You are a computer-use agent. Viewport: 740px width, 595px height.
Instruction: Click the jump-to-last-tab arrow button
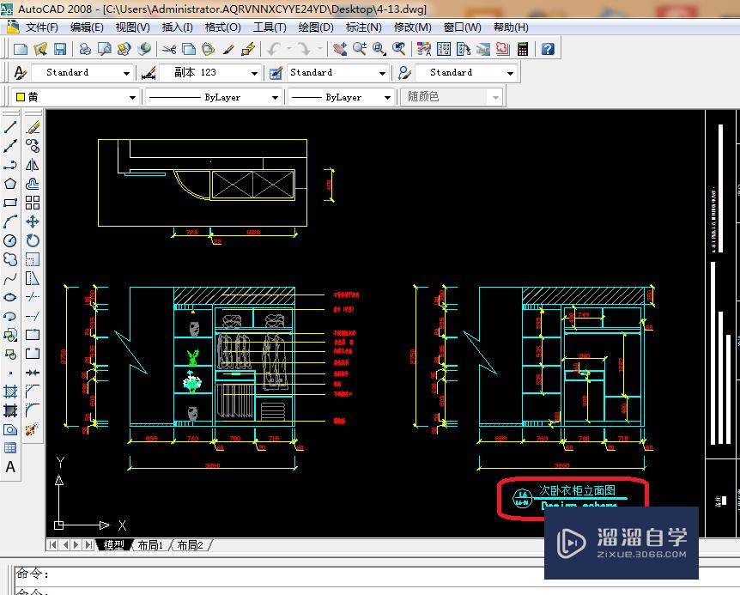click(x=88, y=545)
